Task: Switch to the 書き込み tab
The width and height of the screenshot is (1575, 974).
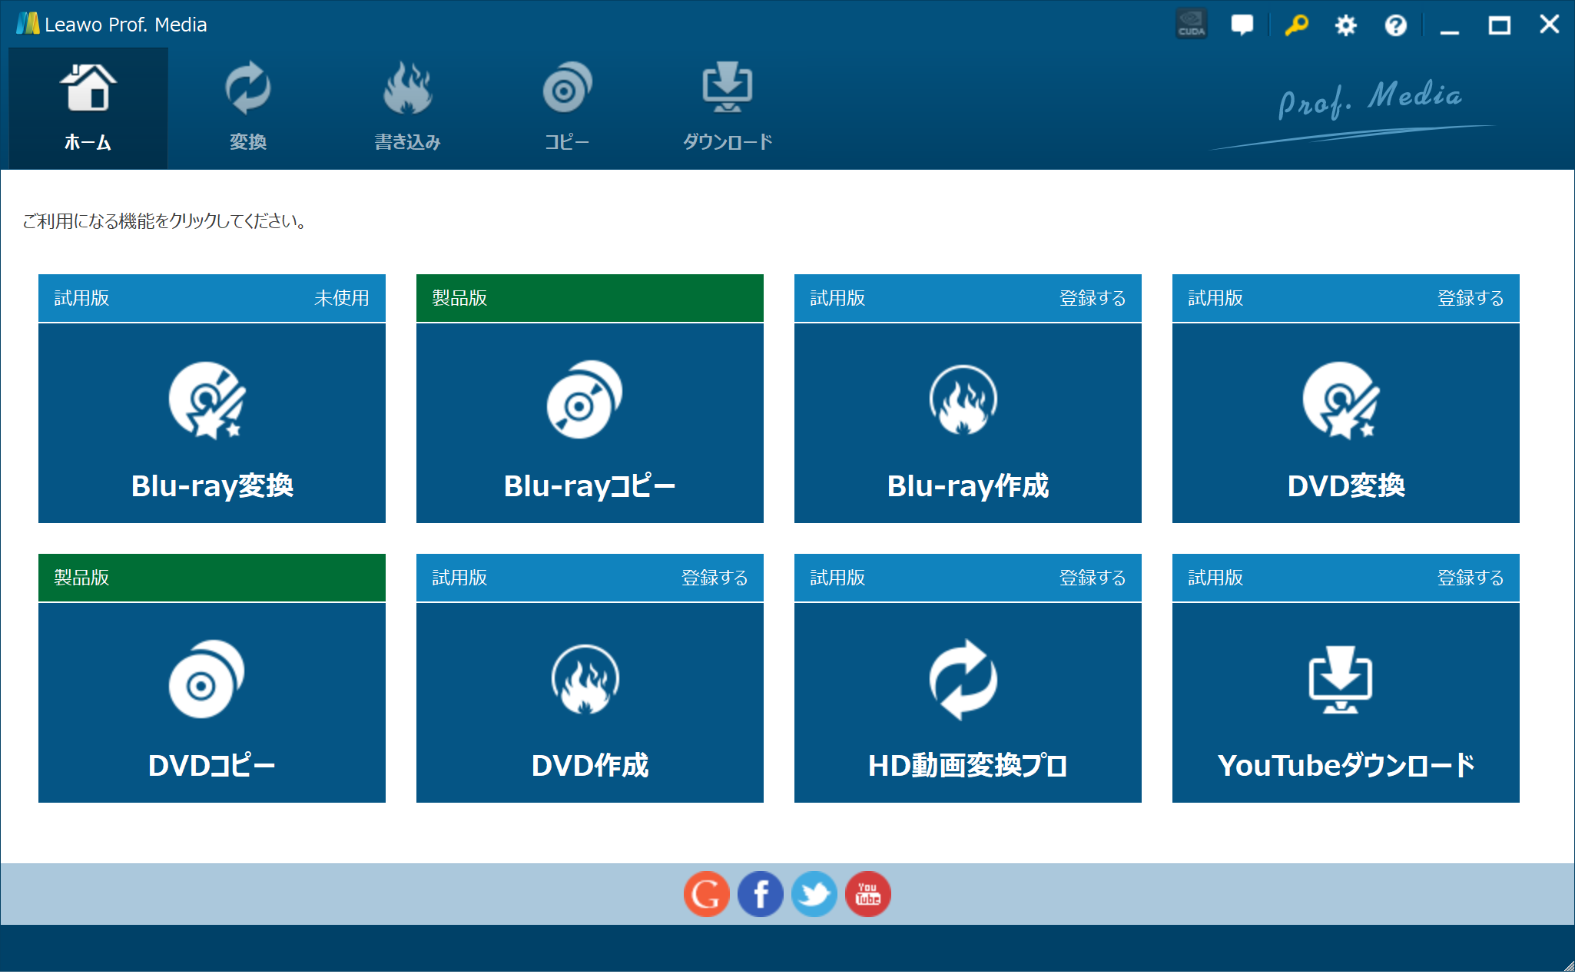Action: pos(407,108)
